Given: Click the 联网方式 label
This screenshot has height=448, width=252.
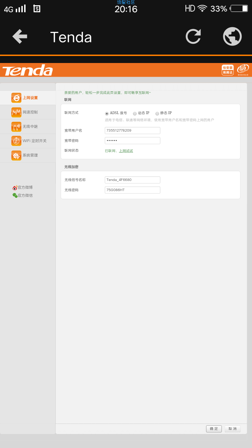Looking at the screenshot, I should pos(71,113).
